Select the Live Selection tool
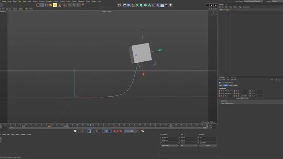Image resolution: width=283 pixels, height=159 pixels. tap(38, 5)
